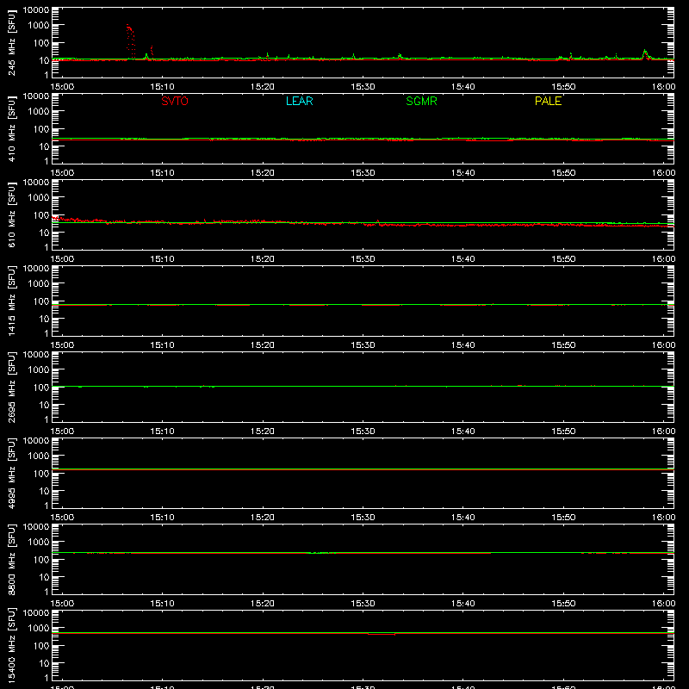Image resolution: width=689 pixels, height=689 pixels.
Task: Click the 15:50 tick label under the 2695 MHz panel
Action: coord(563,431)
